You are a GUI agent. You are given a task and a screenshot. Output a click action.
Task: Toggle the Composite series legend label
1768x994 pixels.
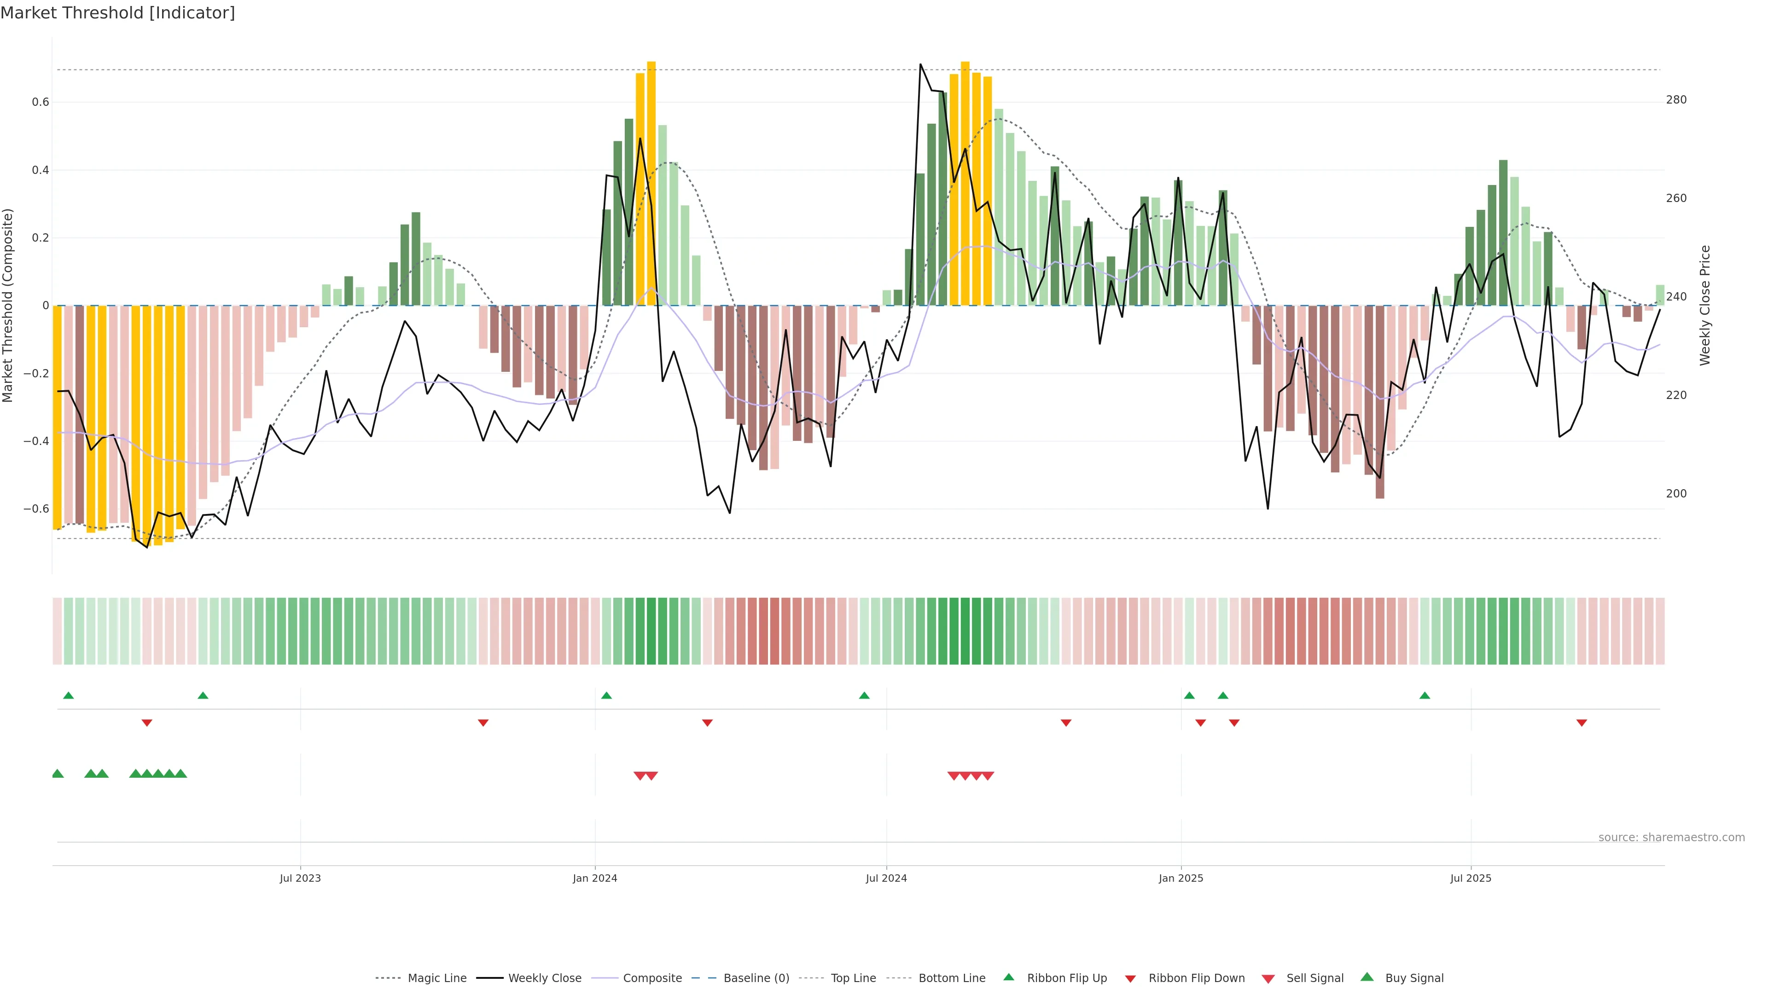(652, 978)
